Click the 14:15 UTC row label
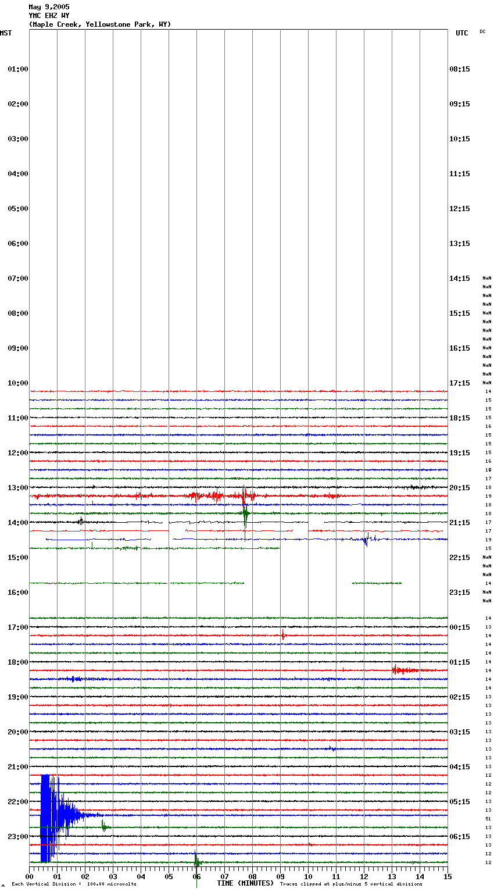The width and height of the screenshot is (494, 892). coord(460,279)
